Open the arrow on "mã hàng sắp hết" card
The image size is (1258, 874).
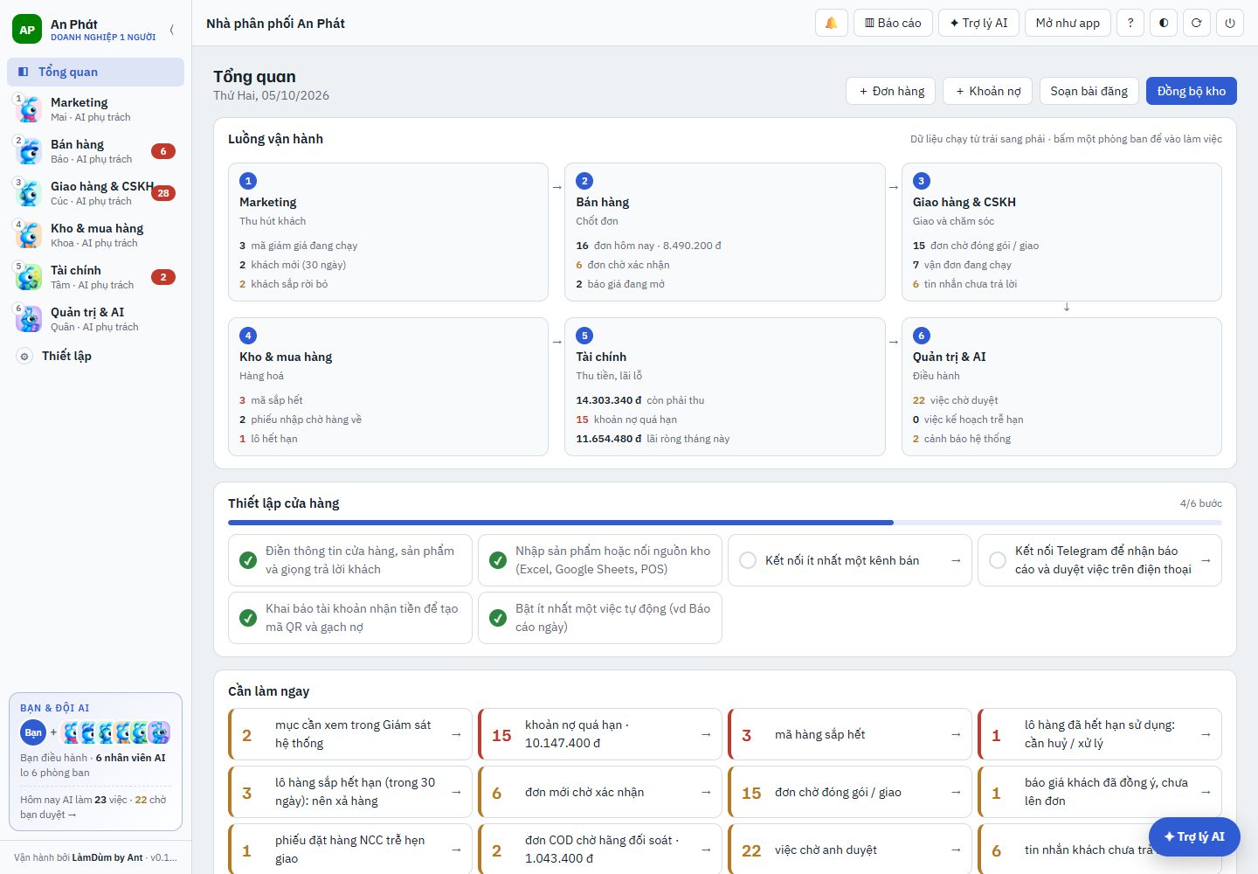[956, 734]
